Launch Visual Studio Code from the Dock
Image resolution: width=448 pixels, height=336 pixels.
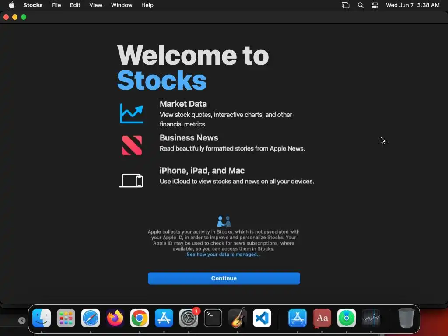click(262, 318)
